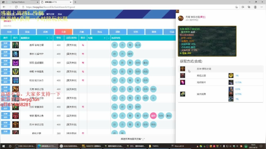Viewport: 266px width, 149px height.
Task: Switch to OBS 24.0.3 in the taskbar
Action: 25,146
